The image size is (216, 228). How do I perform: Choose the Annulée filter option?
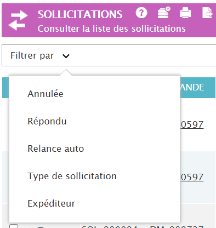click(46, 94)
